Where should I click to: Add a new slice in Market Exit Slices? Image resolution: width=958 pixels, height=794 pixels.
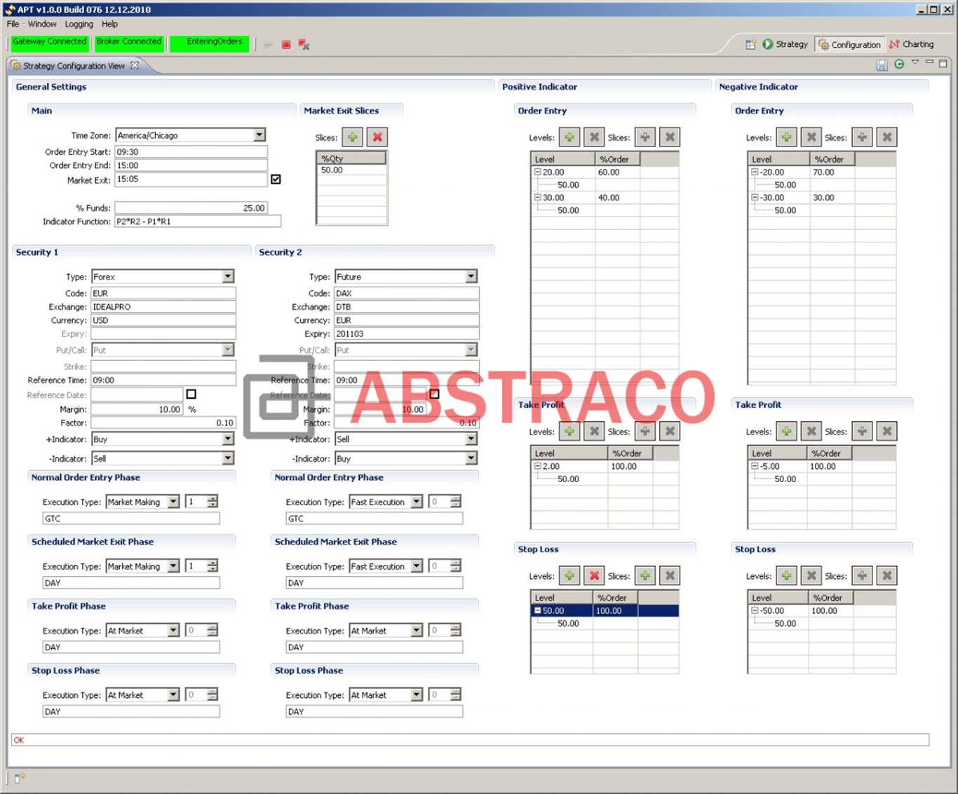coord(352,137)
